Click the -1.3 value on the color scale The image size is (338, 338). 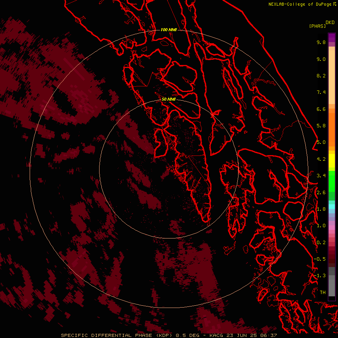pos(320,276)
